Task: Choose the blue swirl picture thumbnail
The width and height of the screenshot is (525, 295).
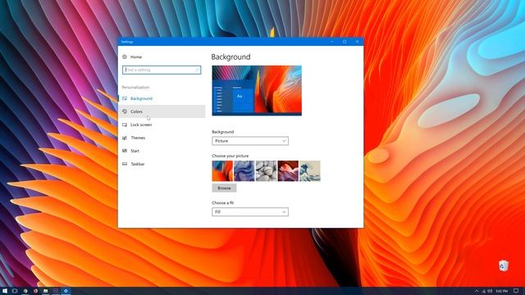Action: (x=244, y=171)
